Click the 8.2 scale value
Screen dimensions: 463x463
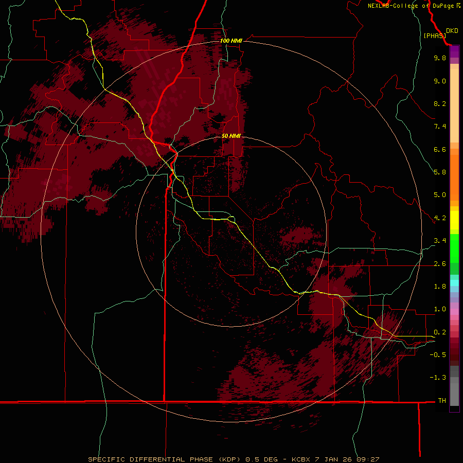pyautogui.click(x=440, y=103)
